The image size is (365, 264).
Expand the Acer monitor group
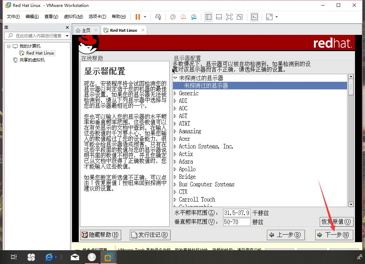point(175,139)
